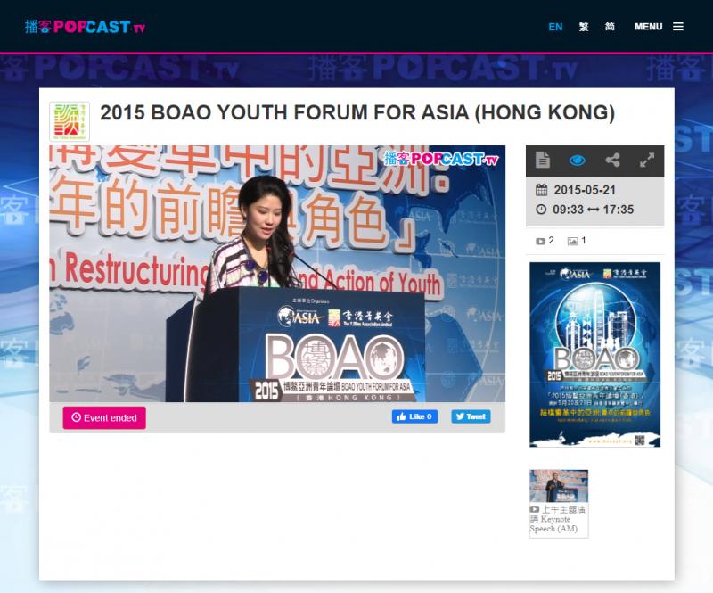The height and width of the screenshot is (593, 713).
Task: Show the 1 photo count
Action: pyautogui.click(x=577, y=241)
